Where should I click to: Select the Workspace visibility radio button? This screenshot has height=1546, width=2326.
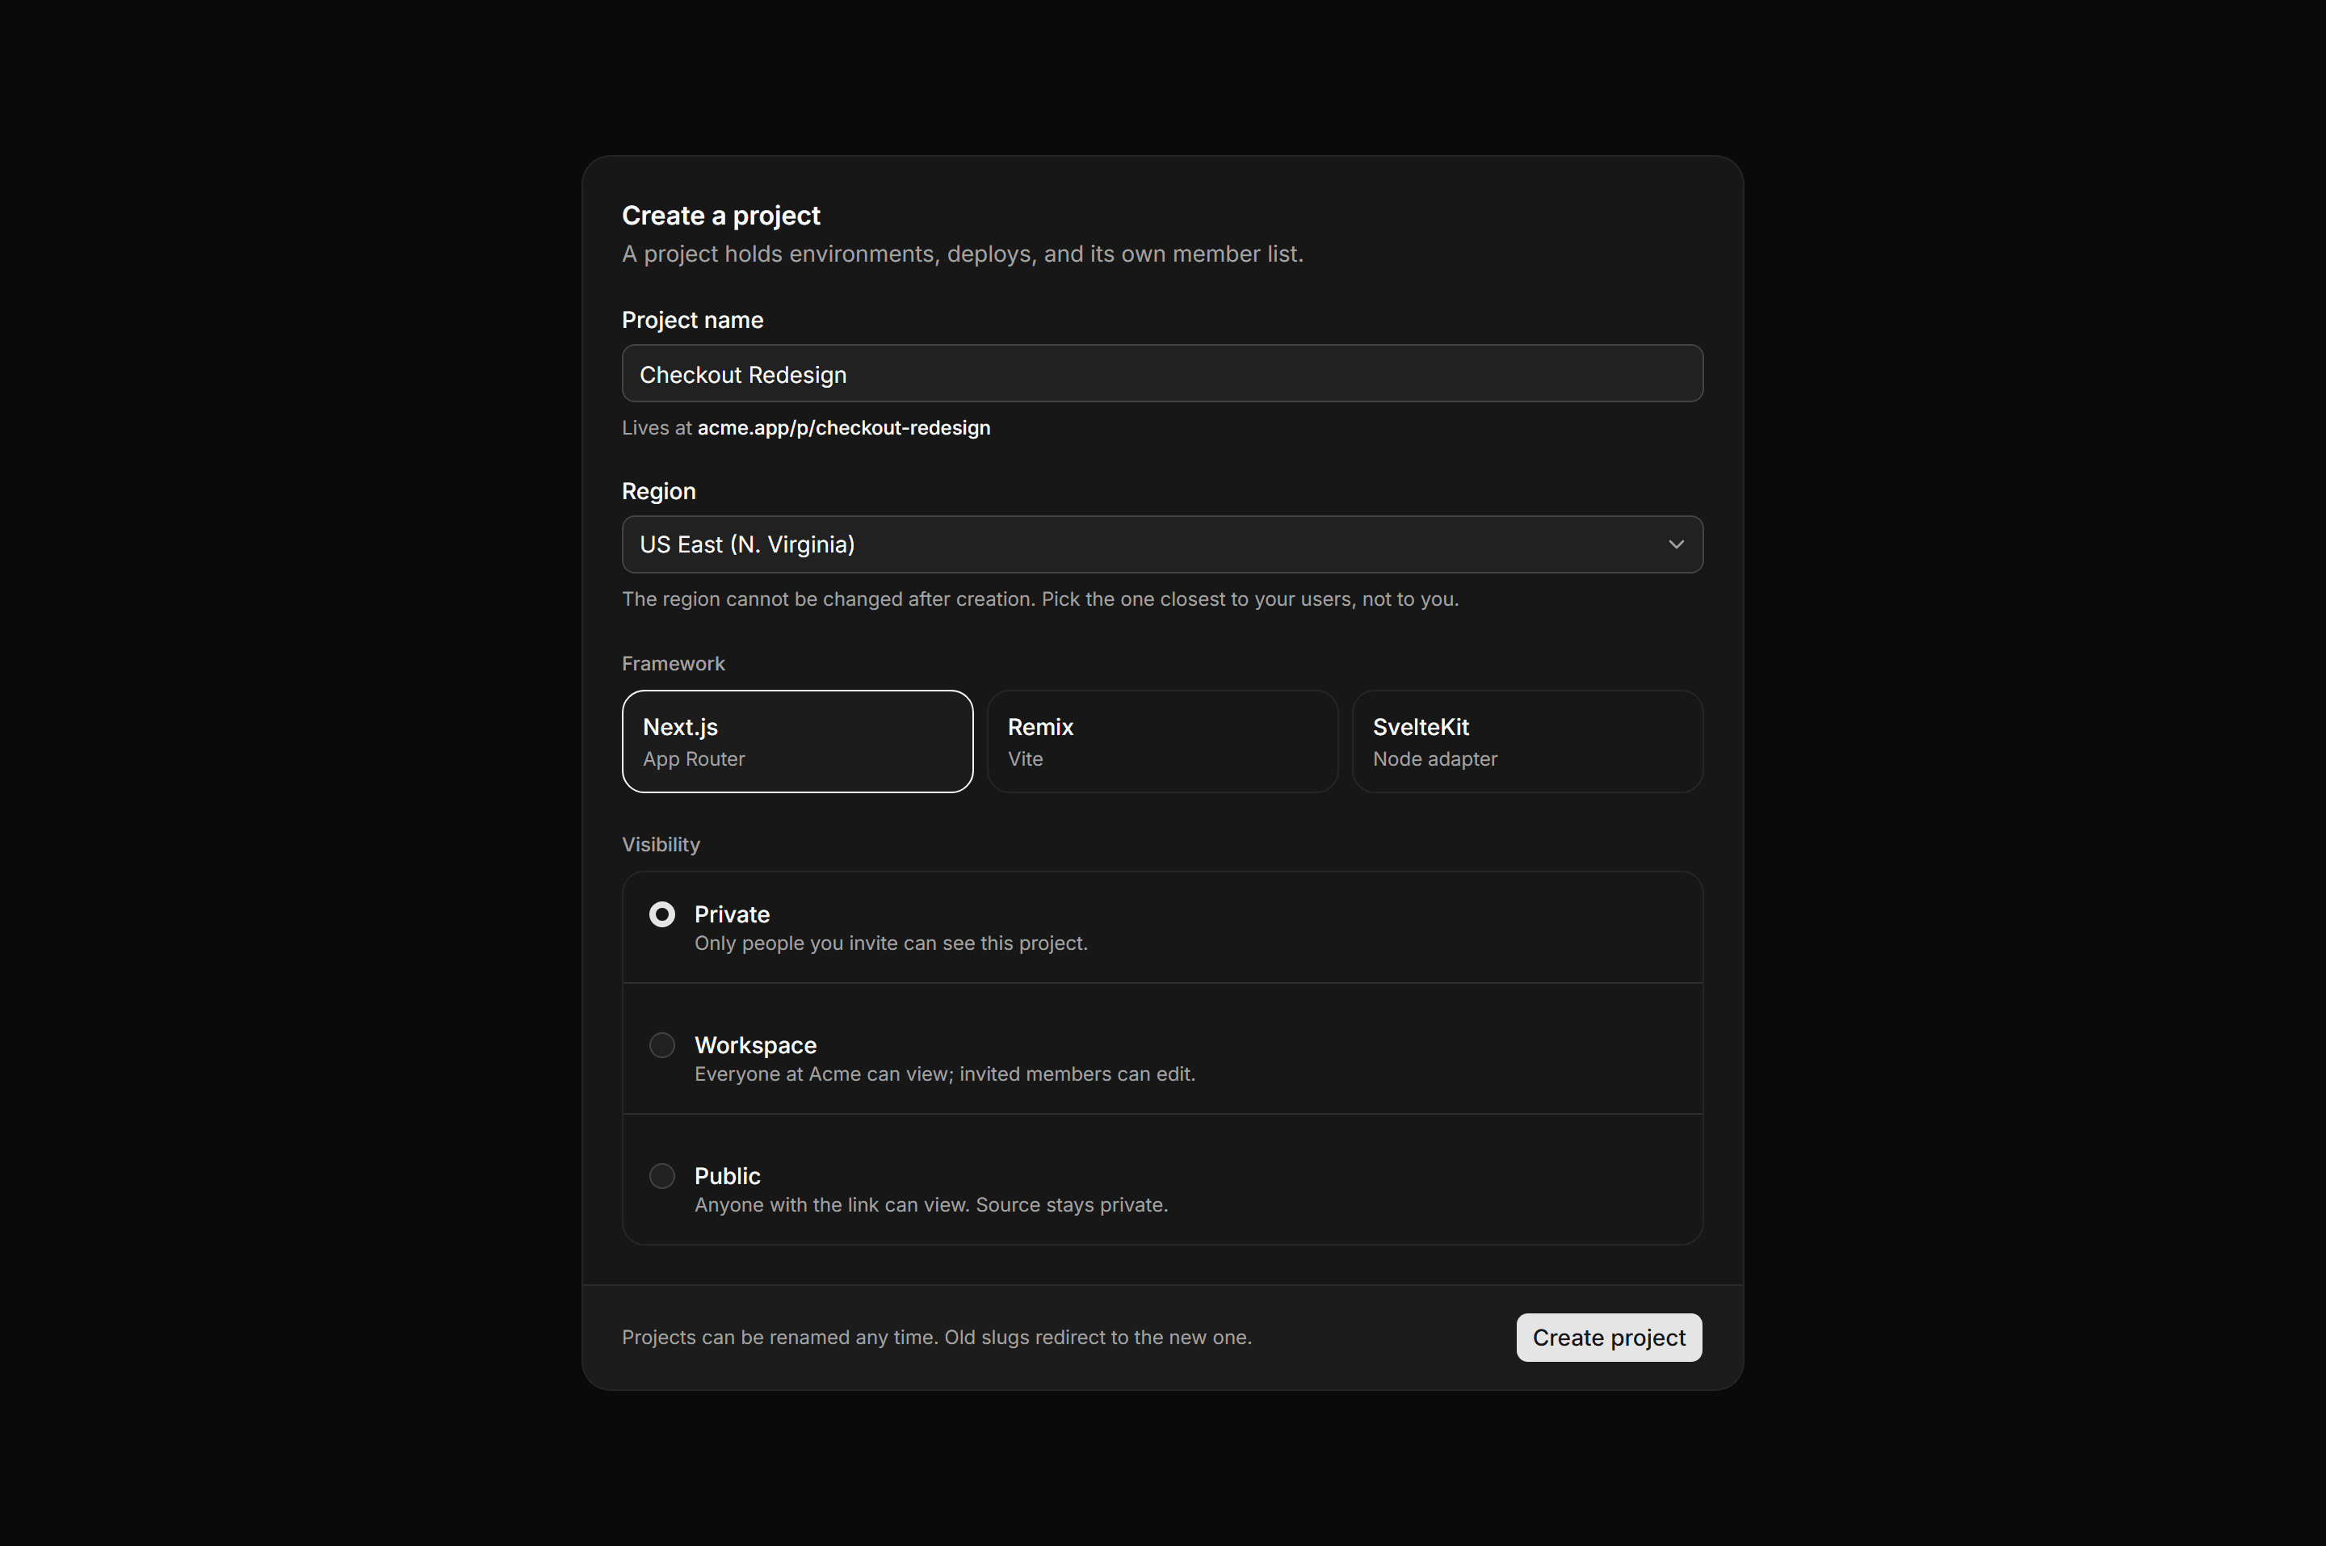pos(662,1045)
